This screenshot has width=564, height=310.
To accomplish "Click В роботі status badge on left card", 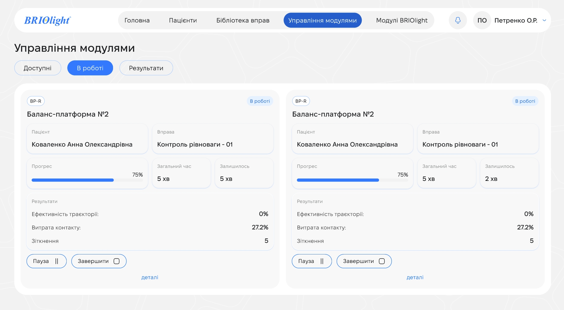I will [260, 101].
